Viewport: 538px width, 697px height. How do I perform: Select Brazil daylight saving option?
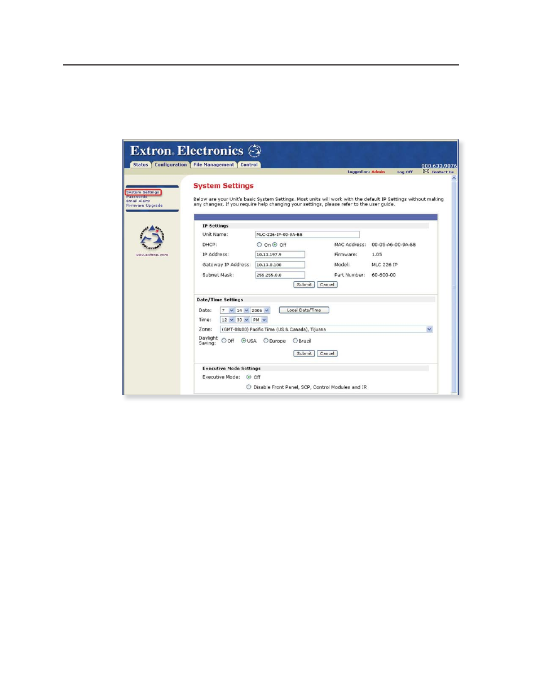tap(295, 341)
